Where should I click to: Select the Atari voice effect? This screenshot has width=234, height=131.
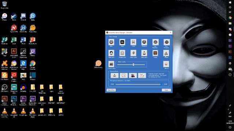pos(122,42)
